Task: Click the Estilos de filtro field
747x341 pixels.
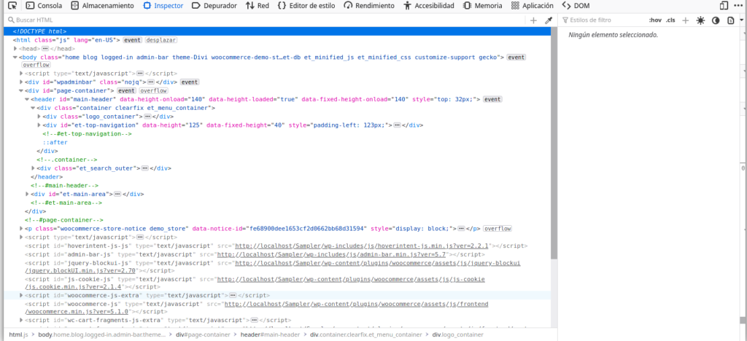Action: pos(603,20)
